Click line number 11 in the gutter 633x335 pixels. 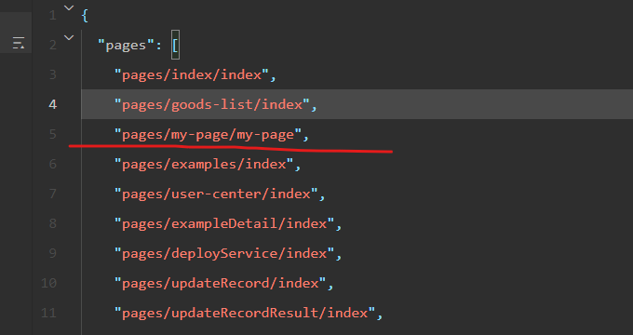(48, 313)
